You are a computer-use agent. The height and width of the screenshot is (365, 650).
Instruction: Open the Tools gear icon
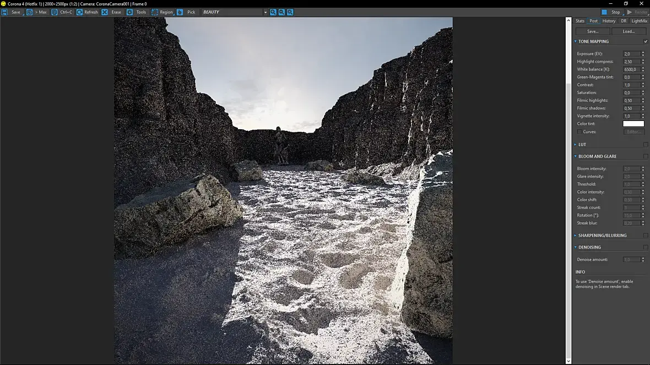tap(130, 13)
